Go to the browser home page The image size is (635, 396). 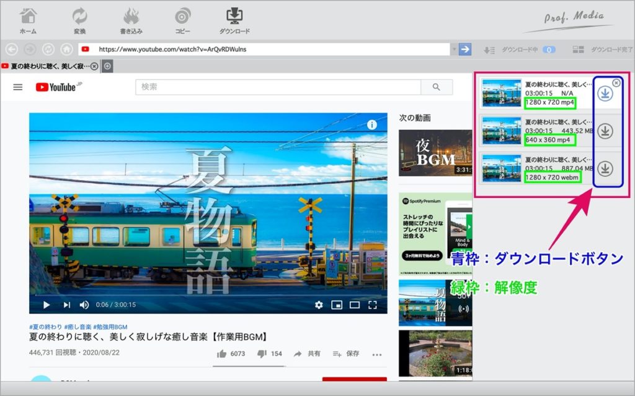click(66, 49)
